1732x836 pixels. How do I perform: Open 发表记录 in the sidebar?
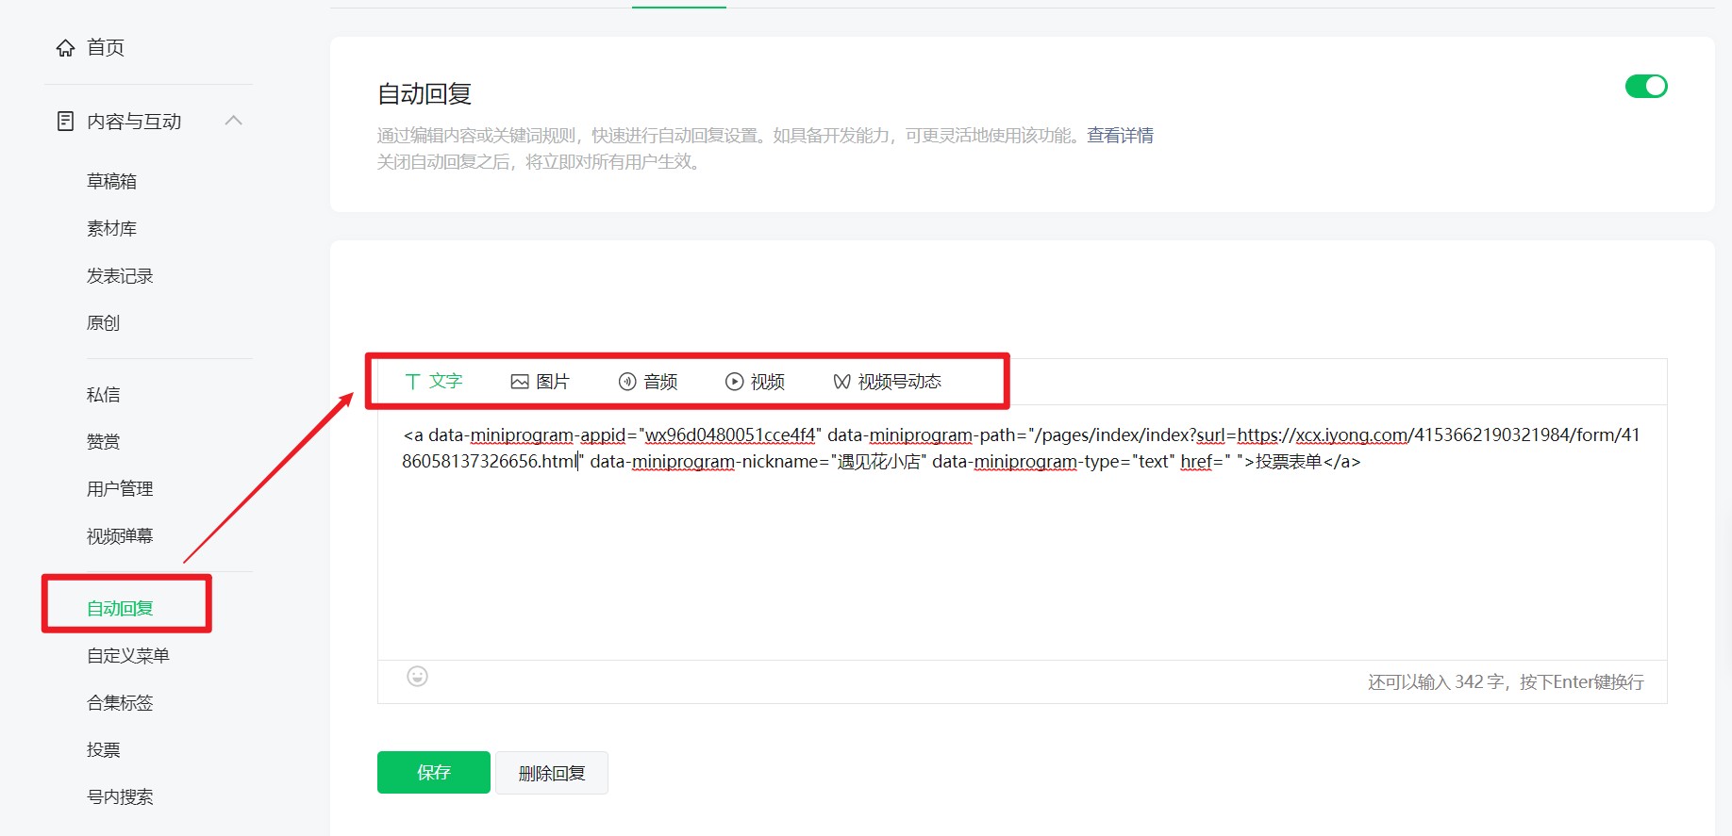(x=120, y=275)
